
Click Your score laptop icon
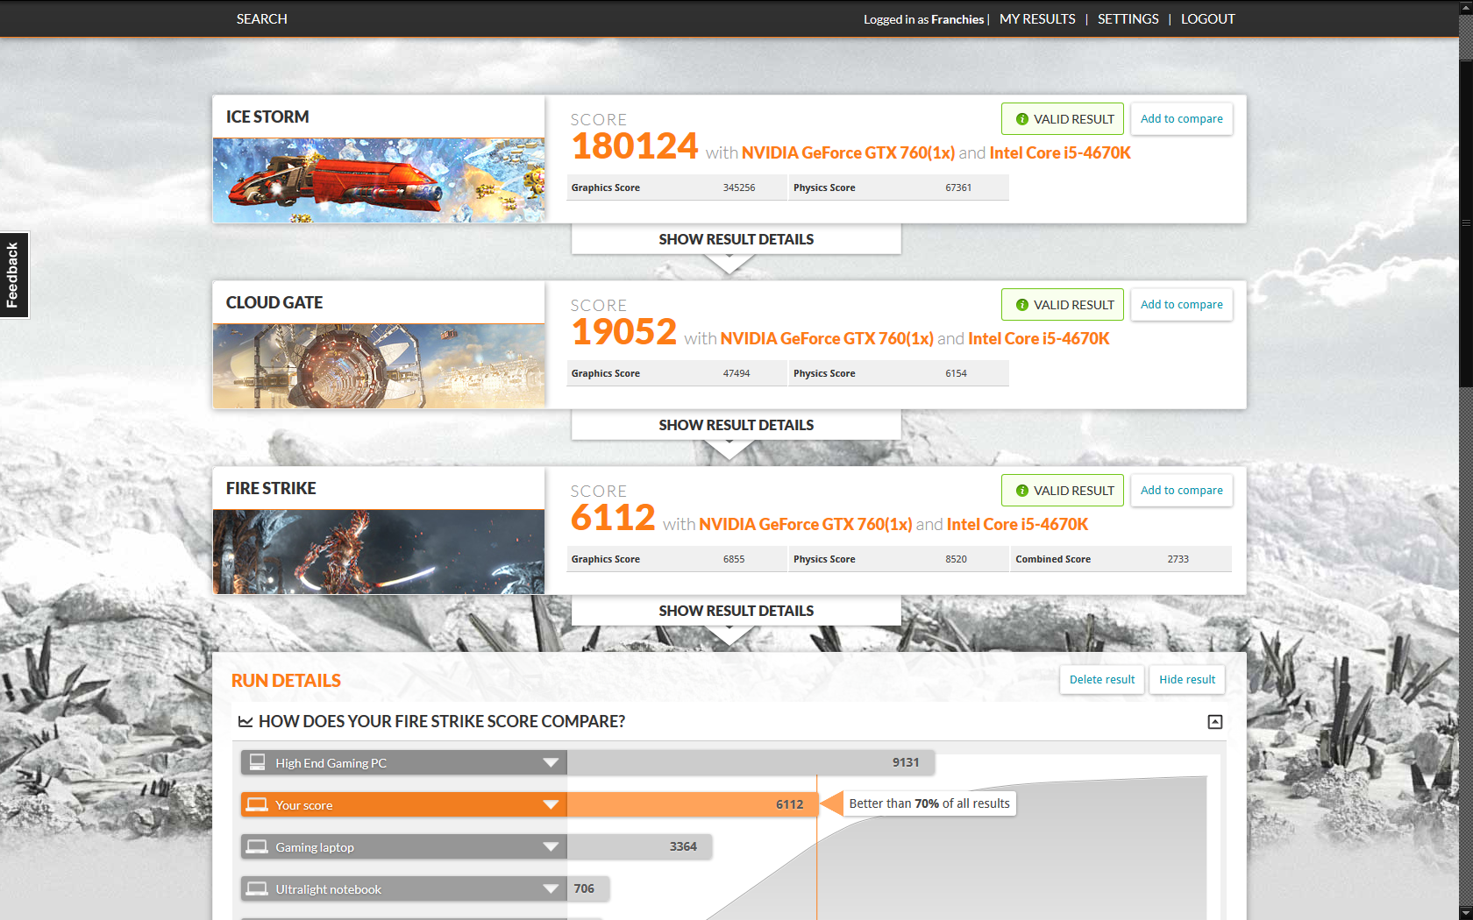[x=257, y=804]
